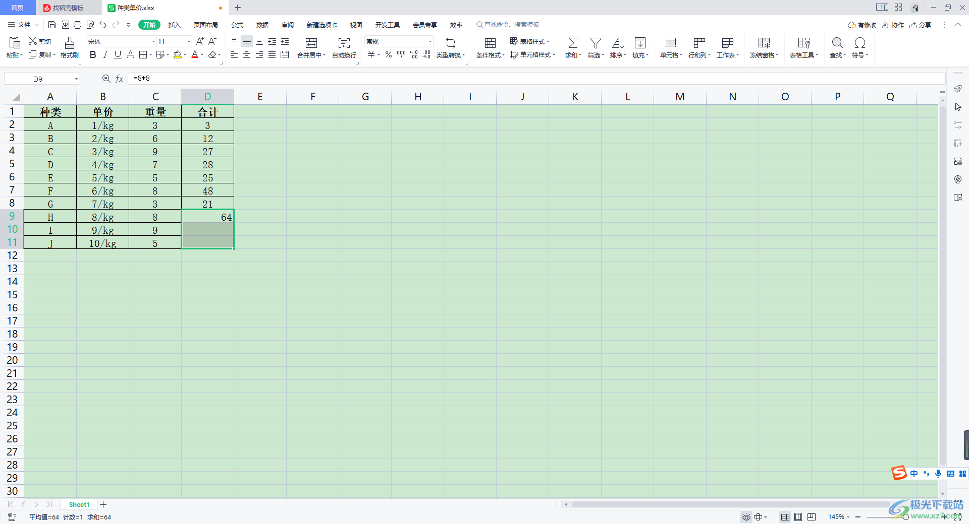
Task: Open the Cell Style (单元格样式) dropdown
Action: click(x=532, y=54)
